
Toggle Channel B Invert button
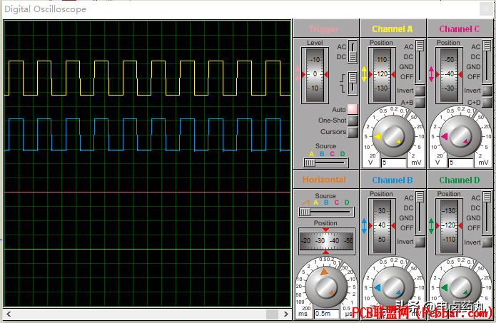(420, 242)
